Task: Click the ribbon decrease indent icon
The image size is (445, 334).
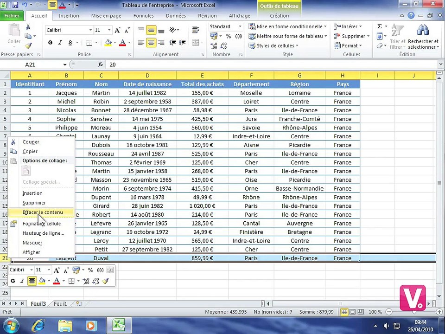Action: tap(172, 43)
